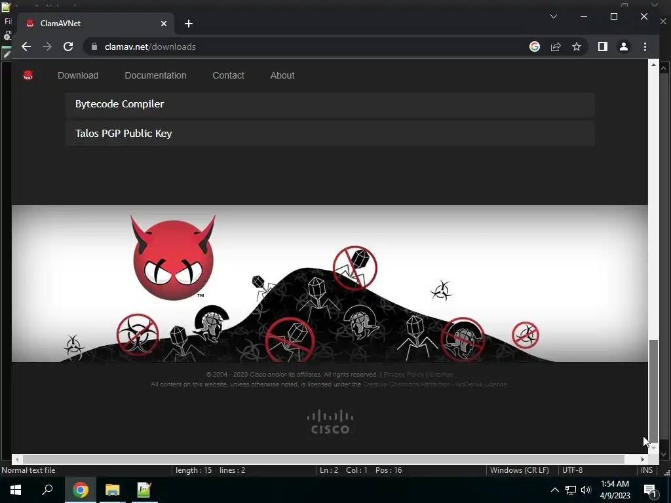Open the About nav item

click(x=282, y=75)
